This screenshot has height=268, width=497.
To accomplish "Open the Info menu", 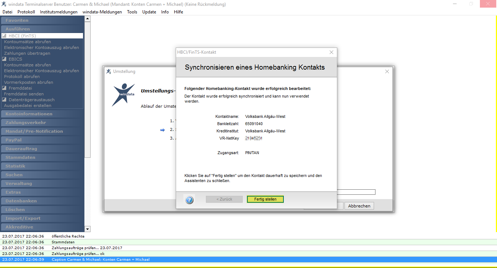I will coord(165,12).
